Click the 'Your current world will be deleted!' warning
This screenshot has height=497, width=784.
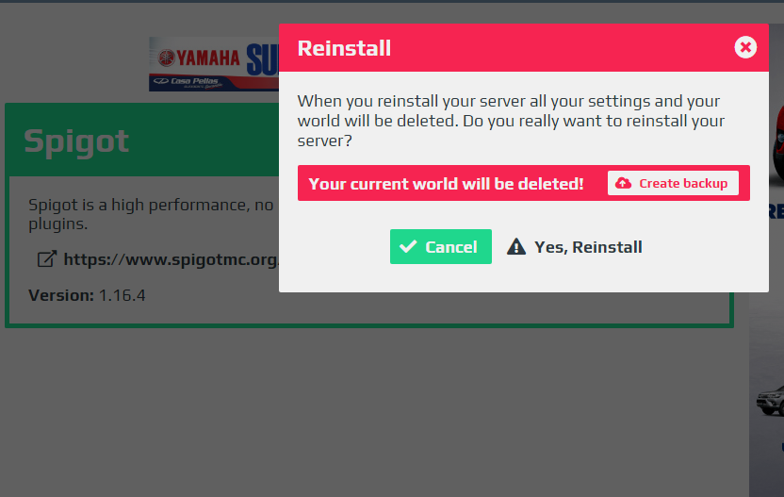[x=446, y=184]
